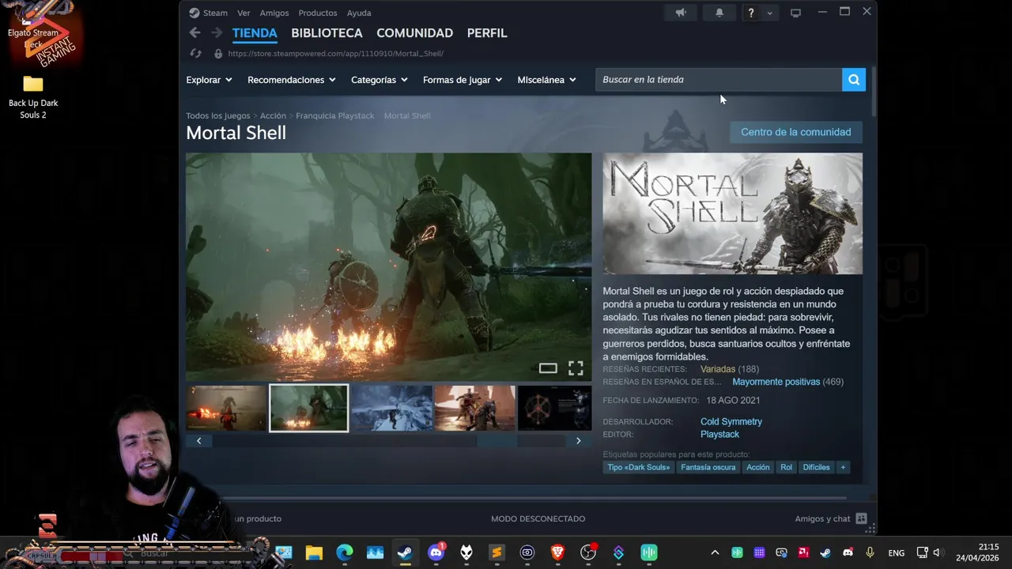Open OBS Studio from taskbar
This screenshot has height=569, width=1012.
tap(587, 552)
